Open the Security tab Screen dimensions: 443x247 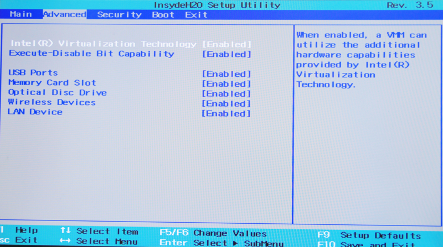click(x=119, y=15)
